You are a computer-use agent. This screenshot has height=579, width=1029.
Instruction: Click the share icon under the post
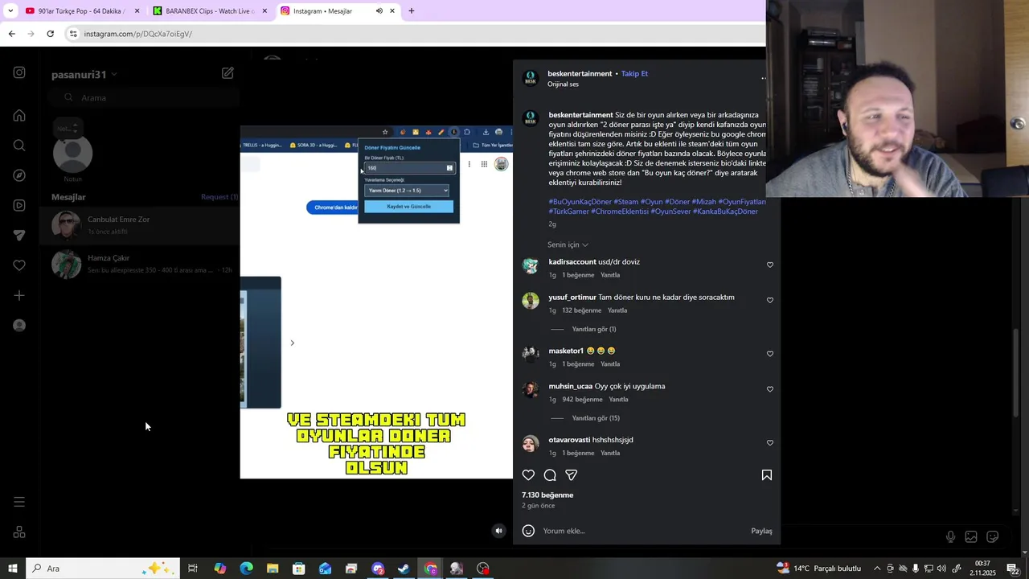coord(572,475)
